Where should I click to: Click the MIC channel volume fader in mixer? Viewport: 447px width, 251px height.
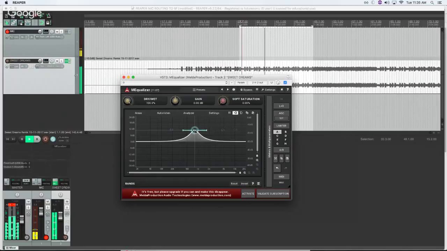coord(41,211)
